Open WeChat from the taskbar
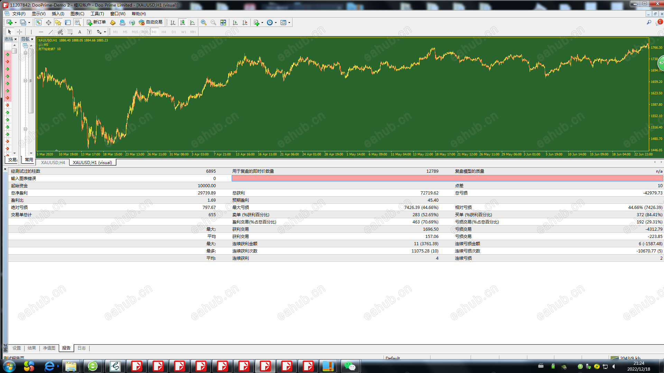 click(350, 366)
